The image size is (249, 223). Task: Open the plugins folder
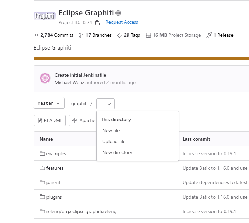(54, 197)
